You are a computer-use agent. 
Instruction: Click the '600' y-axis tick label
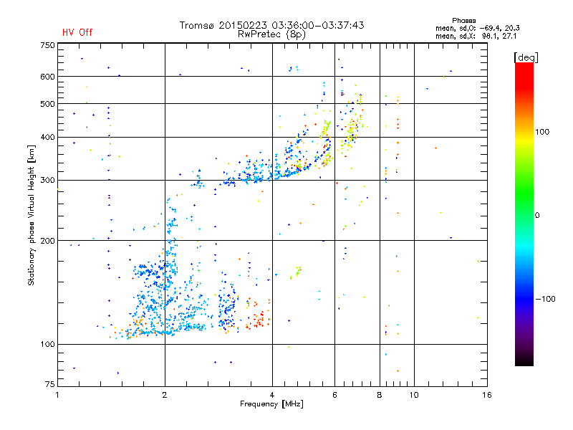[47, 77]
